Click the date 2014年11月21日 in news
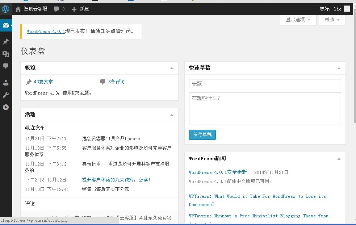The image size is (356, 225). [x=271, y=172]
